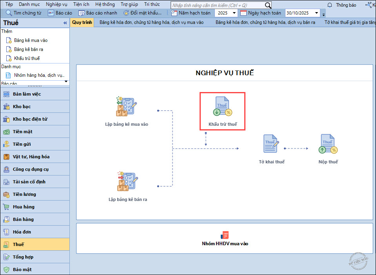Open Nhóm HHDV mua vào icon

(225, 235)
